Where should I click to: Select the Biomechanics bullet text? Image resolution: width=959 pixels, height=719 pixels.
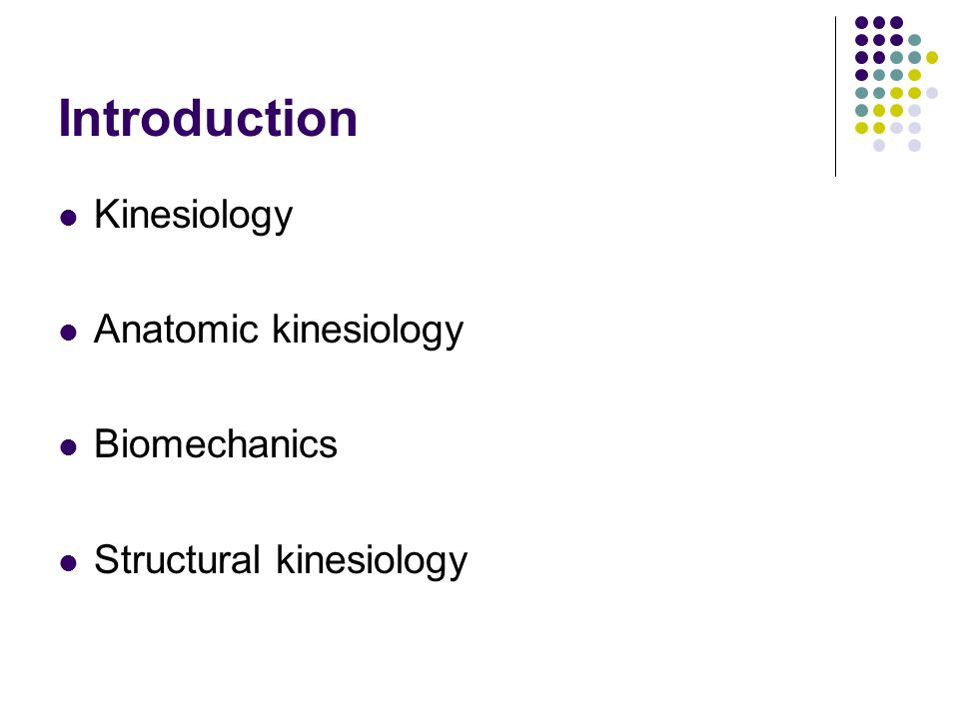tap(216, 443)
